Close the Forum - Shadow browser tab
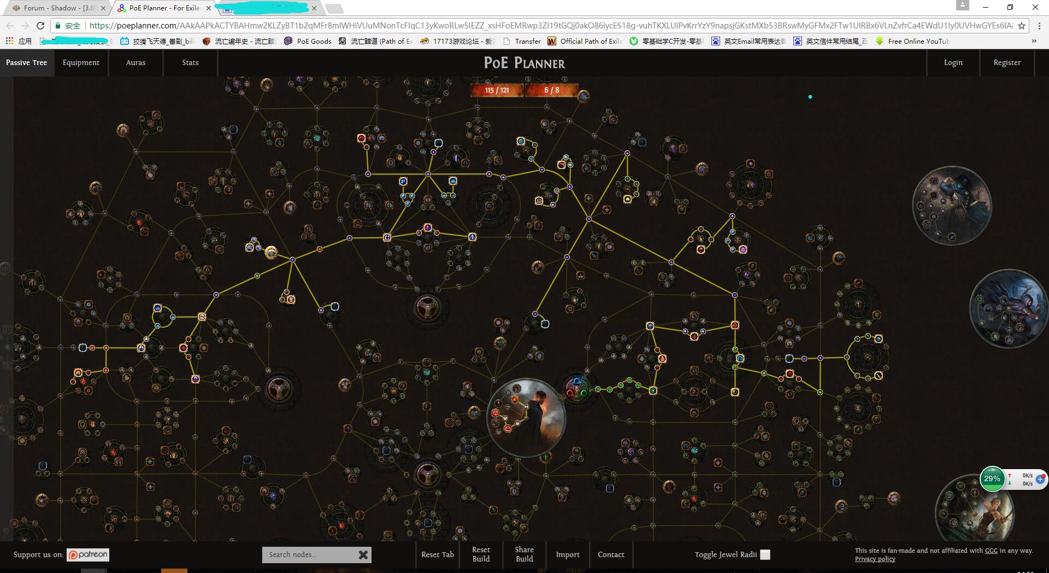Image resolution: width=1049 pixels, height=573 pixels. [103, 8]
